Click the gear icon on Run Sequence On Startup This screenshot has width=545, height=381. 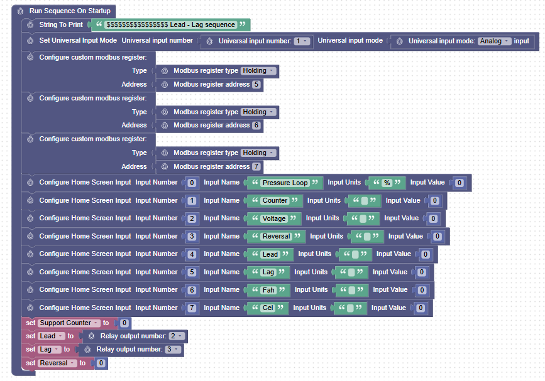19,11
